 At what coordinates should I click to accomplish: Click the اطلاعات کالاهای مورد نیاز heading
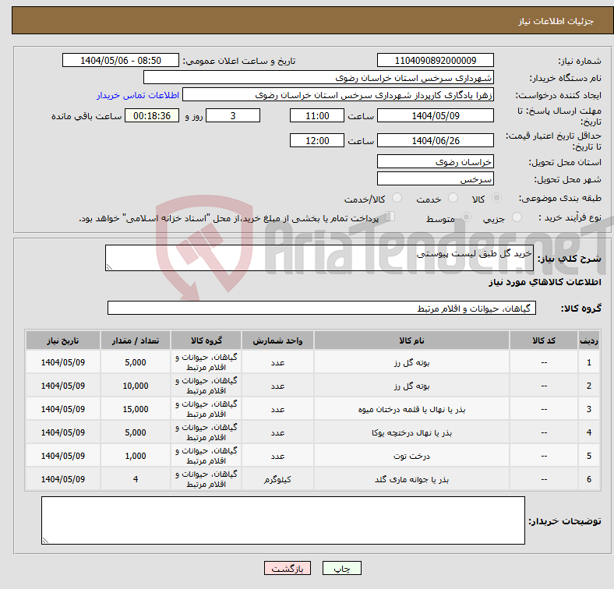click(x=545, y=282)
